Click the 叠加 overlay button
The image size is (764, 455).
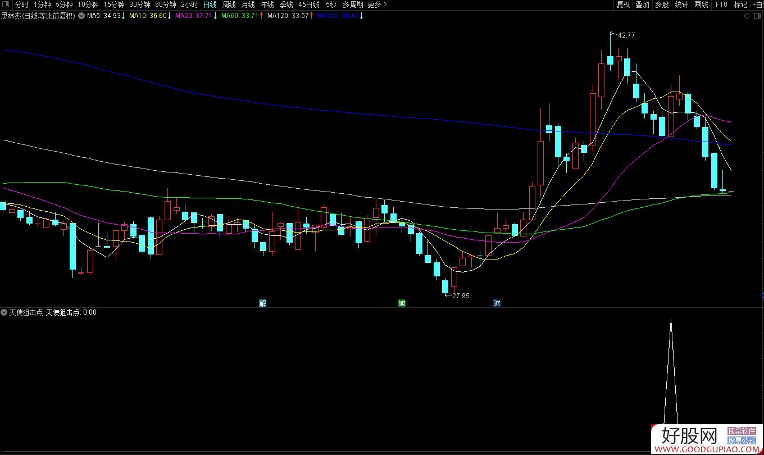pyautogui.click(x=642, y=4)
